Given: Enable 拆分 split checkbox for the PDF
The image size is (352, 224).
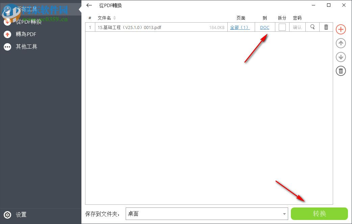Looking at the screenshot, I should tap(282, 27).
